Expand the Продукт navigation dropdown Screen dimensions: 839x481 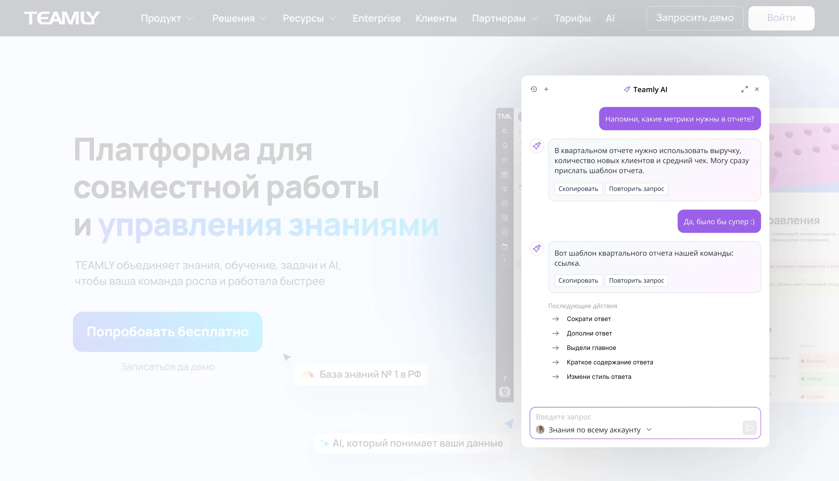click(167, 18)
